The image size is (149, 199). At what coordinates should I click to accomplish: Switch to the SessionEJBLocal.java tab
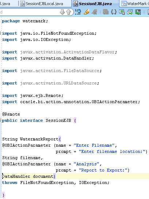[42, 4]
